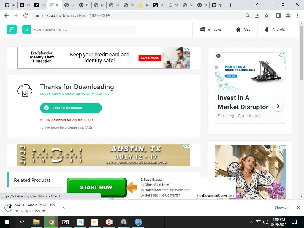This screenshot has width=304, height=228.
Task: Click the 'Thanks for Downloading' heading
Action: (x=77, y=87)
